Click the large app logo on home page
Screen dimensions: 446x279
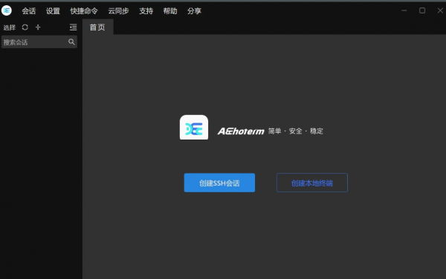coord(194,128)
